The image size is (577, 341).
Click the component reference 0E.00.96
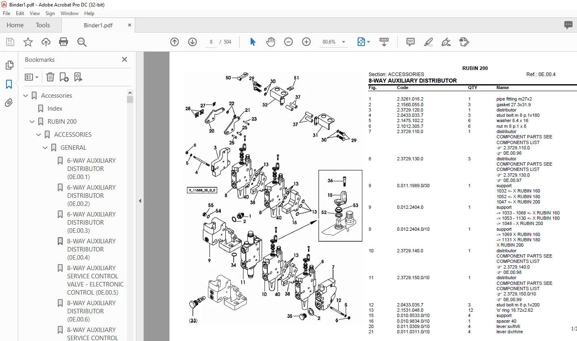click(512, 153)
